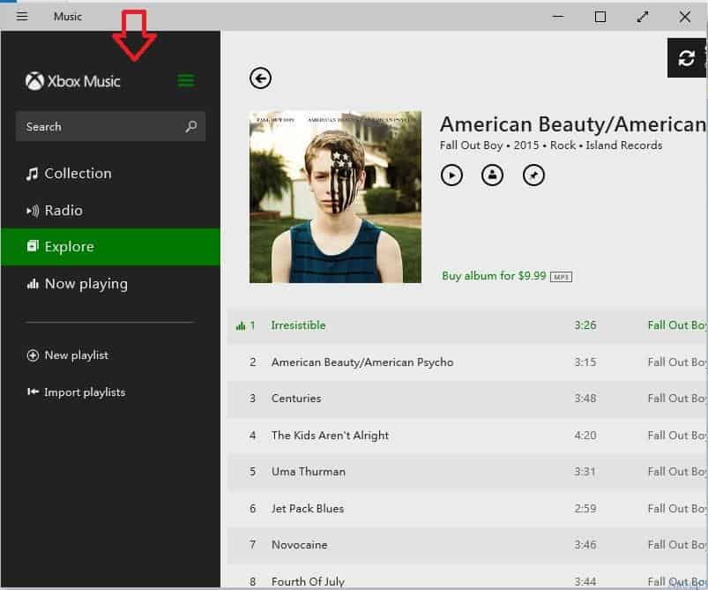Go to Now playing
This screenshot has height=590, width=708.
point(110,284)
